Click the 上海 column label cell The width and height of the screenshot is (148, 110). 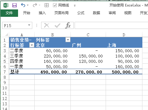point(124,45)
